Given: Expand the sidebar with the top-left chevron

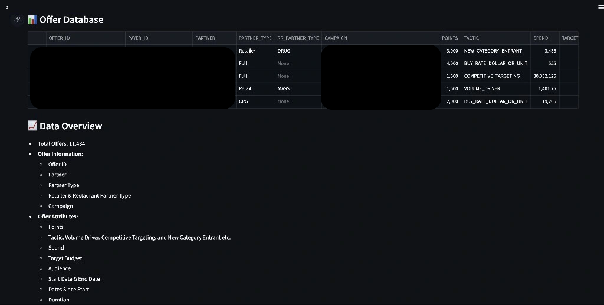Looking at the screenshot, I should tap(6, 6).
